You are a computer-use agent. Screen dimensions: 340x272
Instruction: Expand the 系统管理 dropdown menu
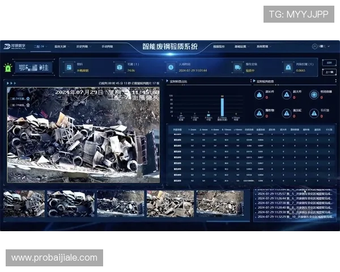[x=263, y=46]
